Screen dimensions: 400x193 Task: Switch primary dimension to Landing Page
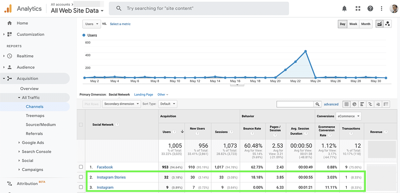143,95
